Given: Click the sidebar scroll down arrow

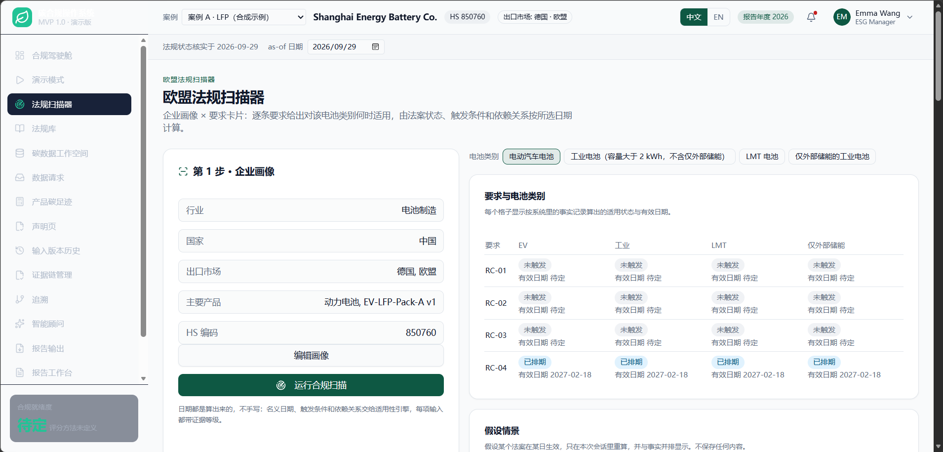Looking at the screenshot, I should pyautogui.click(x=144, y=379).
